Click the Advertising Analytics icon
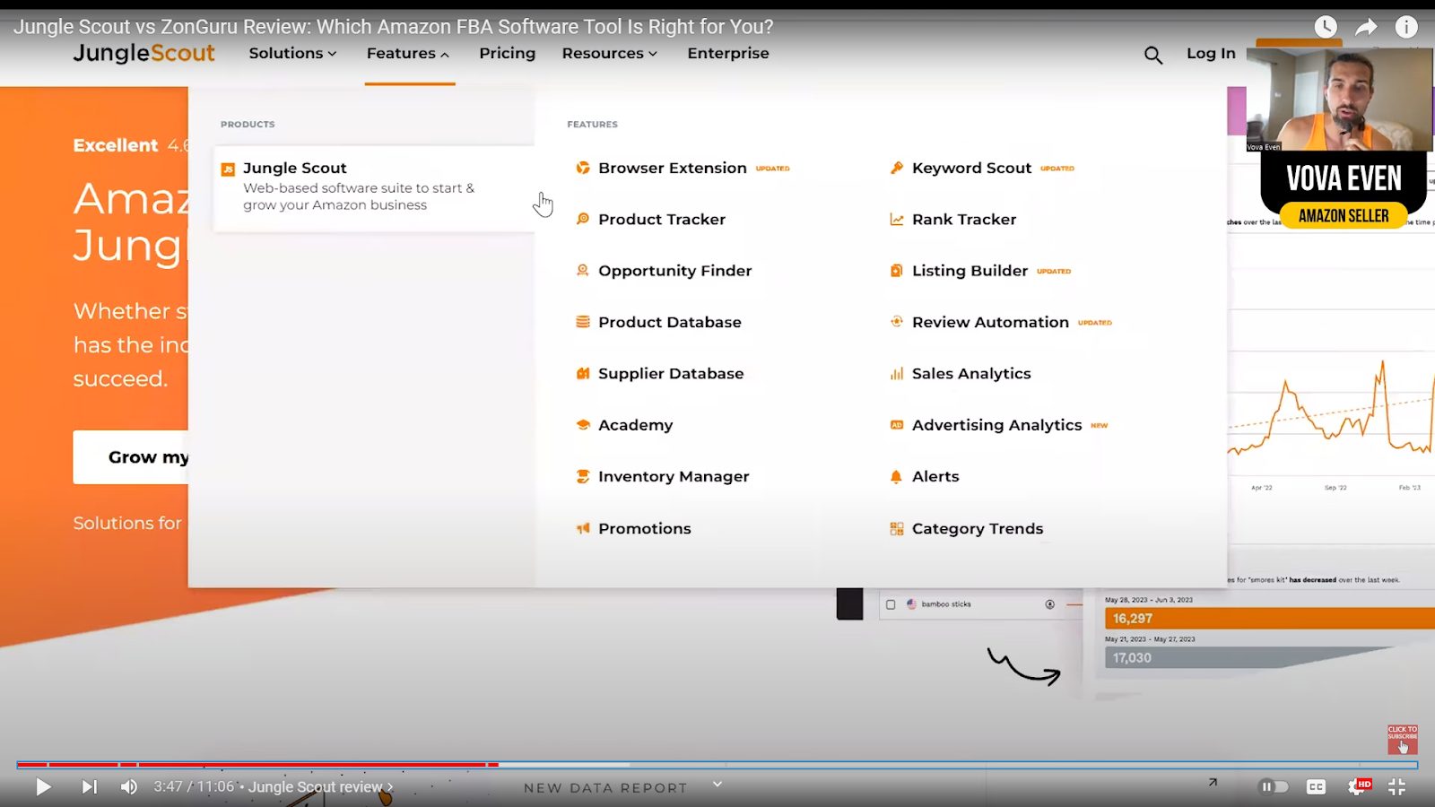The height and width of the screenshot is (807, 1435). [x=896, y=425]
